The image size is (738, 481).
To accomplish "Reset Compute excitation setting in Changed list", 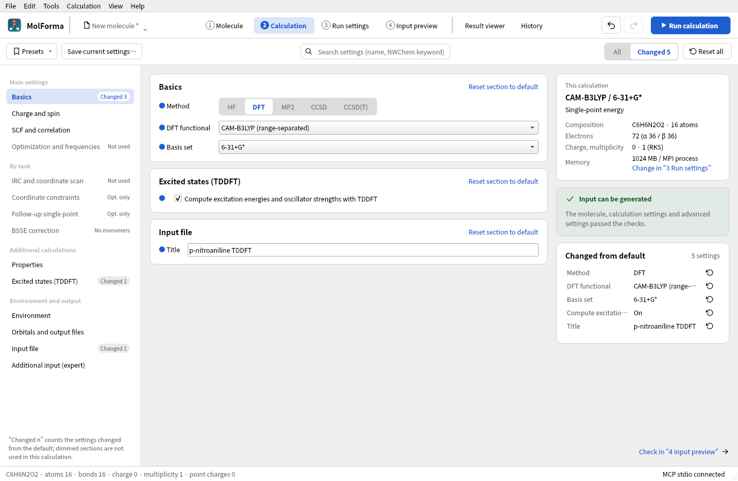I will tap(710, 313).
